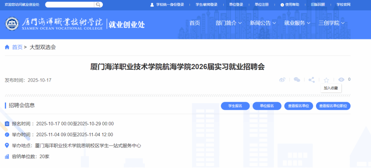This screenshot has width=371, height=168.
Task: Click the search input field at top
Action: click(x=70, y=4)
